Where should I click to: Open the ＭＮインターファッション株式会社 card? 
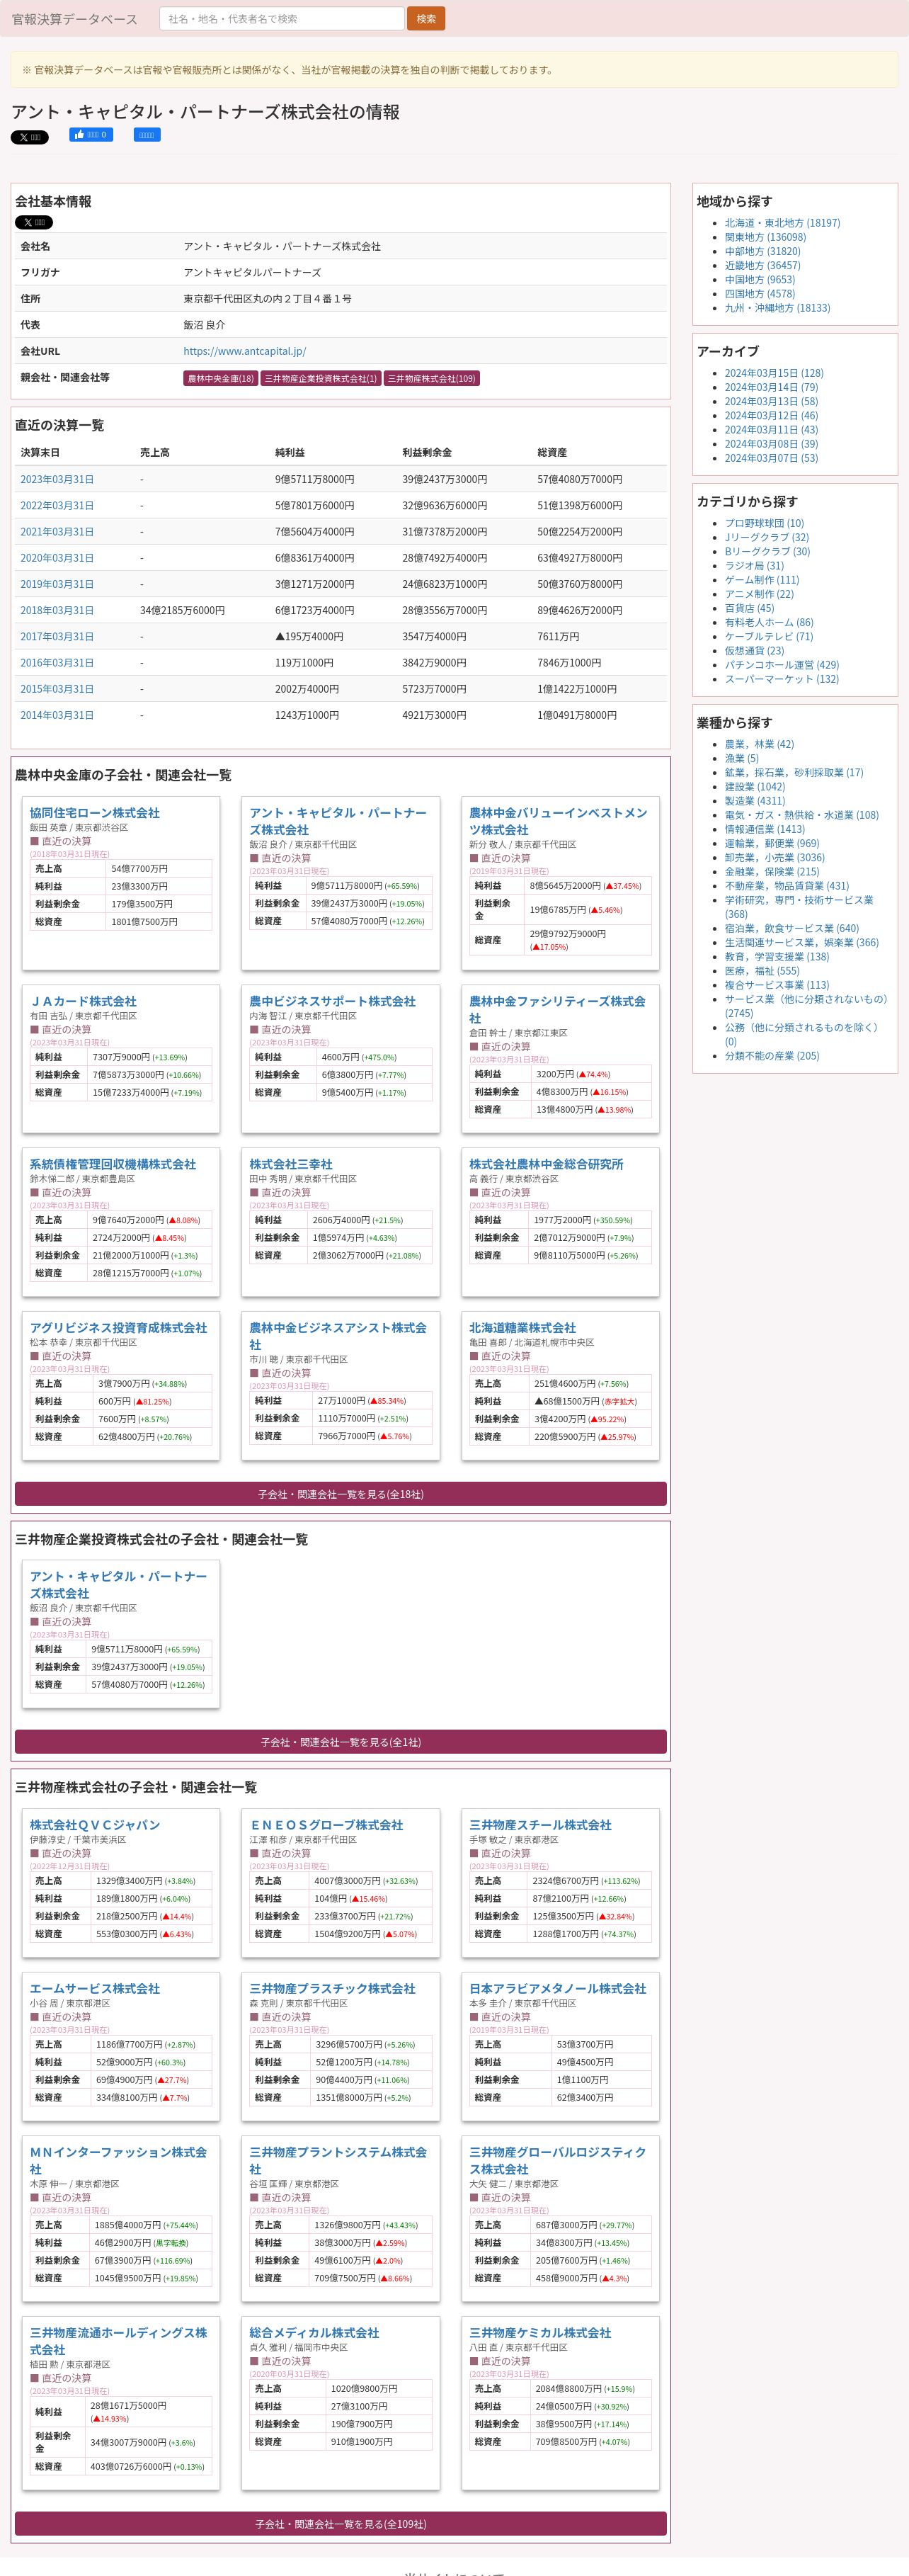(x=118, y=2160)
